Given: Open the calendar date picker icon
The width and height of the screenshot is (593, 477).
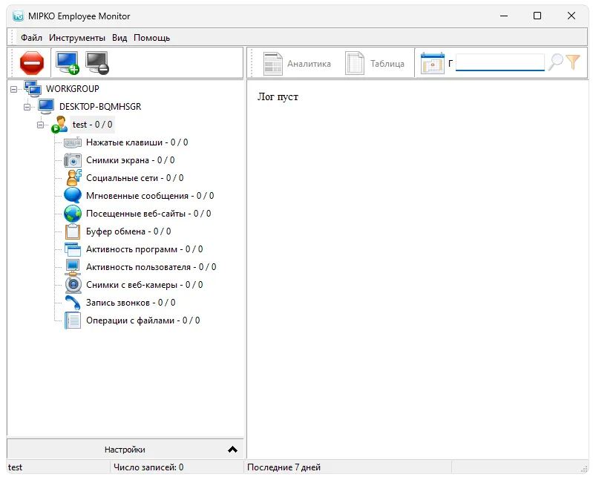Looking at the screenshot, I should click(x=432, y=63).
